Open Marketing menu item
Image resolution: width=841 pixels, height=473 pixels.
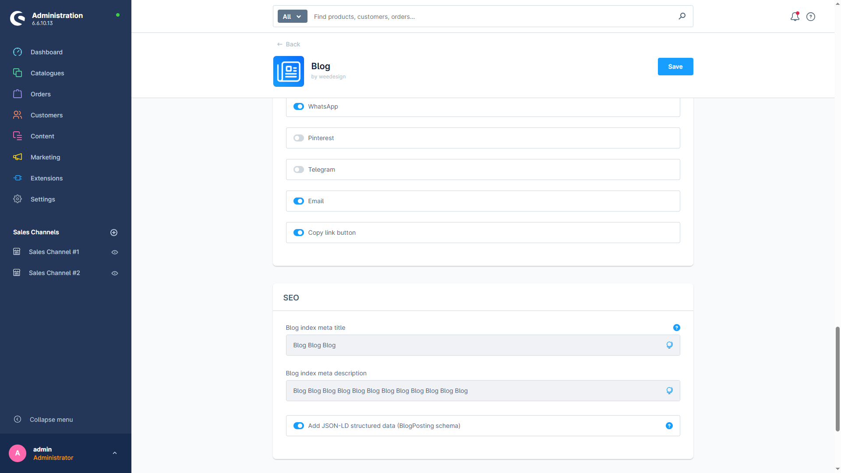point(46,157)
